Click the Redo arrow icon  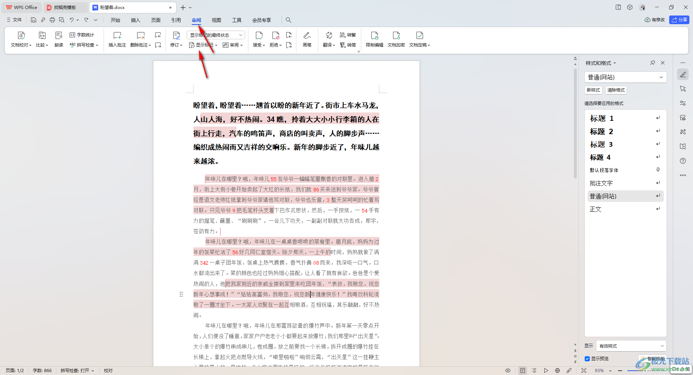pos(86,20)
